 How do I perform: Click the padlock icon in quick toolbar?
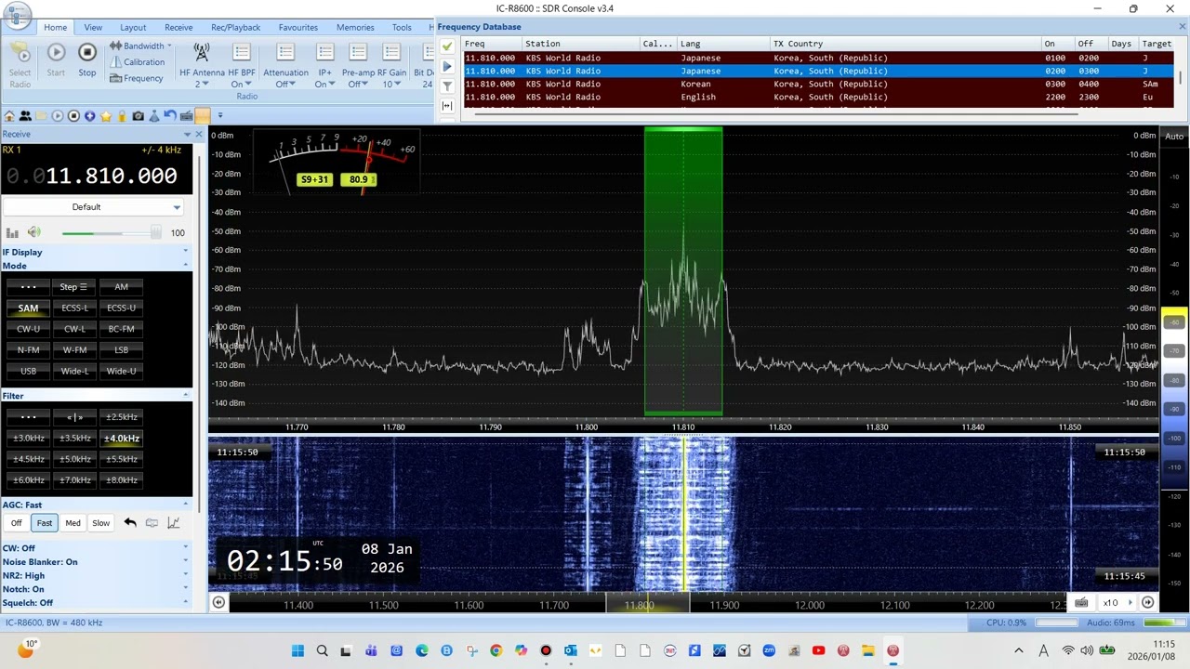[122, 116]
